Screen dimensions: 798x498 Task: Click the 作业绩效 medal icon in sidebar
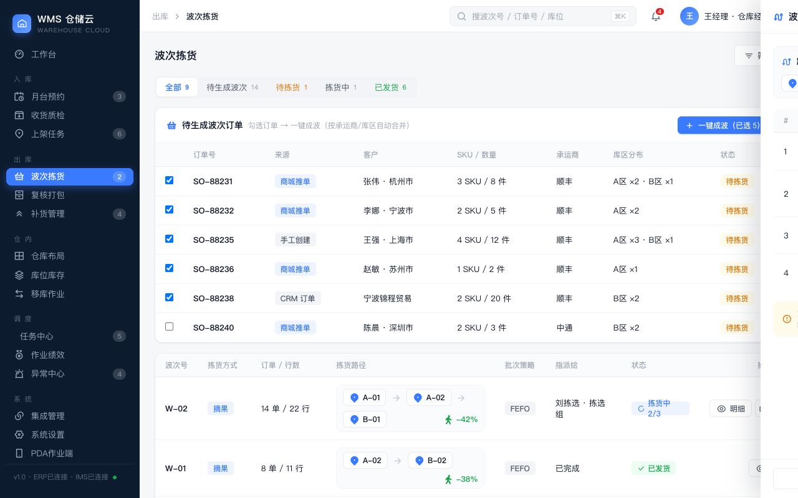tap(19, 355)
